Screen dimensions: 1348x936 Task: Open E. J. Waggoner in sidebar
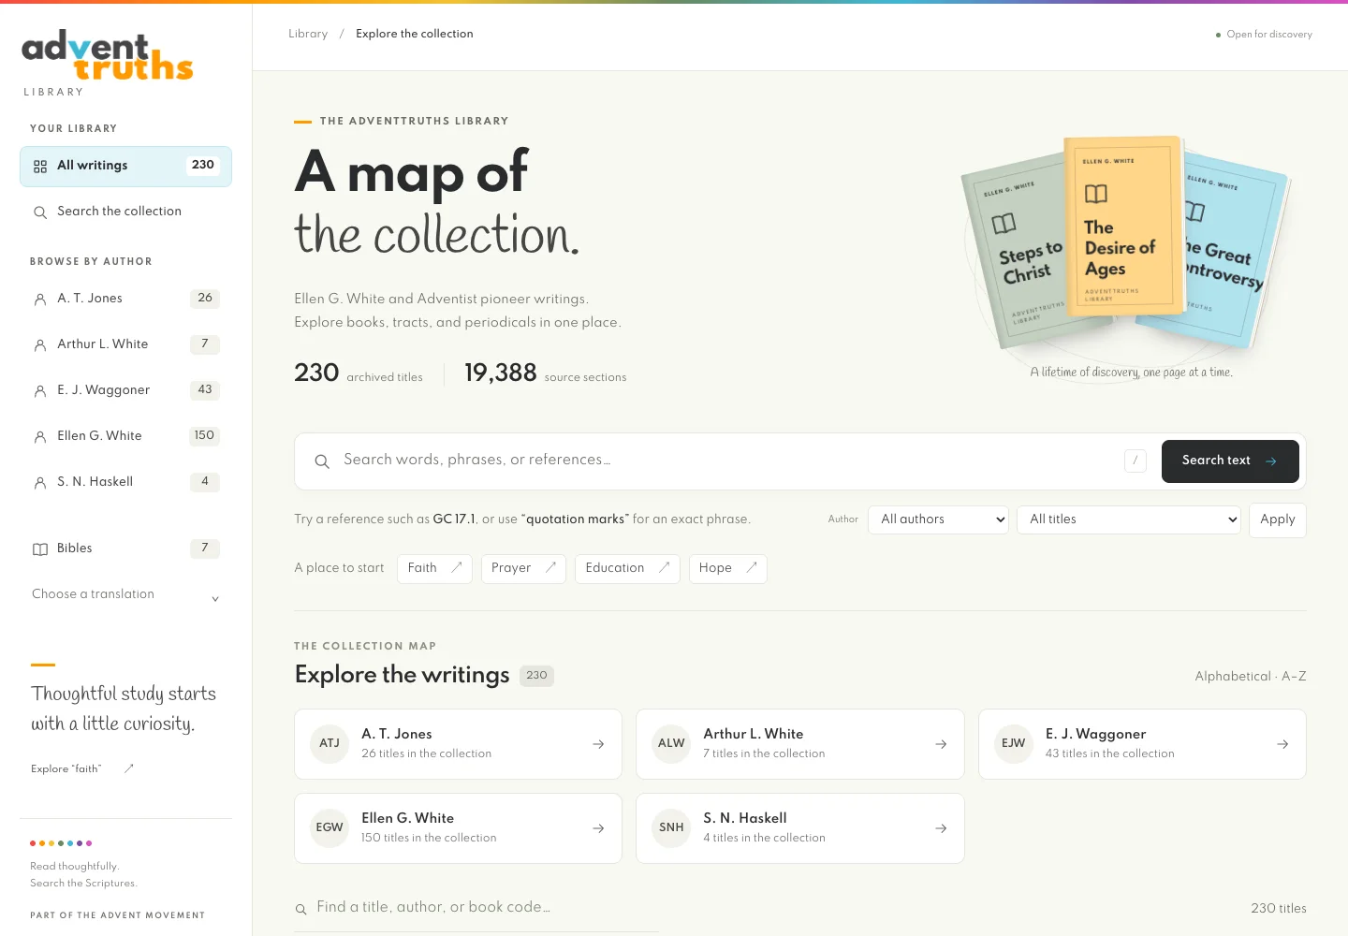point(125,391)
